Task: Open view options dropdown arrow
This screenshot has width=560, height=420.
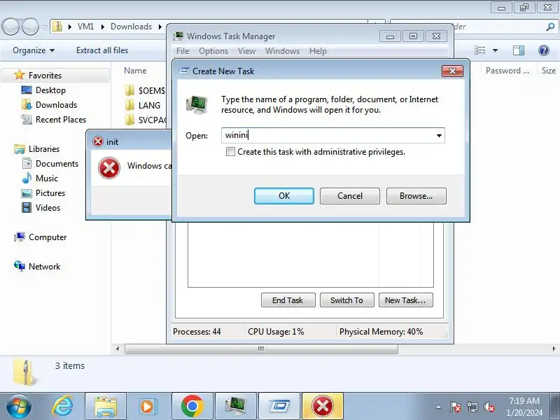Action: (495, 50)
